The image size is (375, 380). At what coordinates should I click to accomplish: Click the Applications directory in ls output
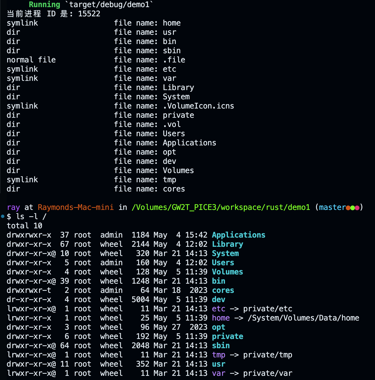(x=238, y=235)
